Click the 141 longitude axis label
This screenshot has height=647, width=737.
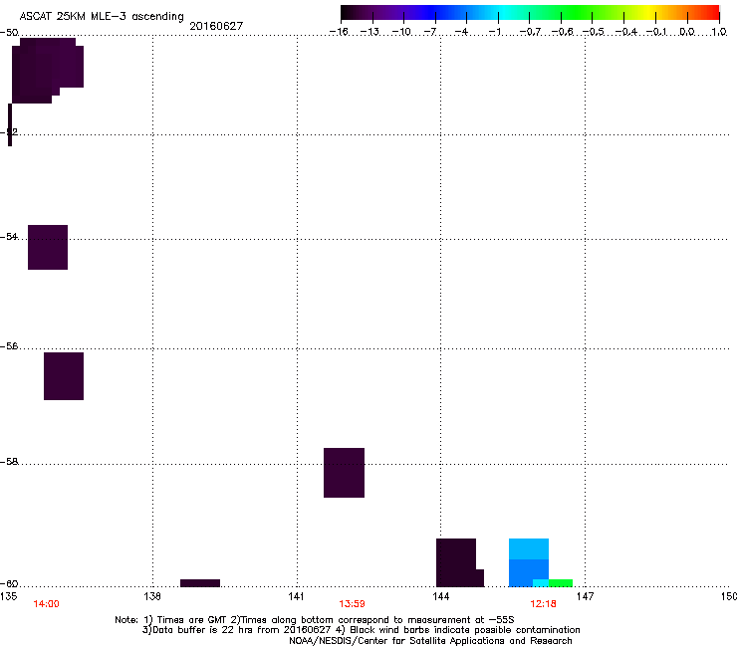pyautogui.click(x=296, y=596)
